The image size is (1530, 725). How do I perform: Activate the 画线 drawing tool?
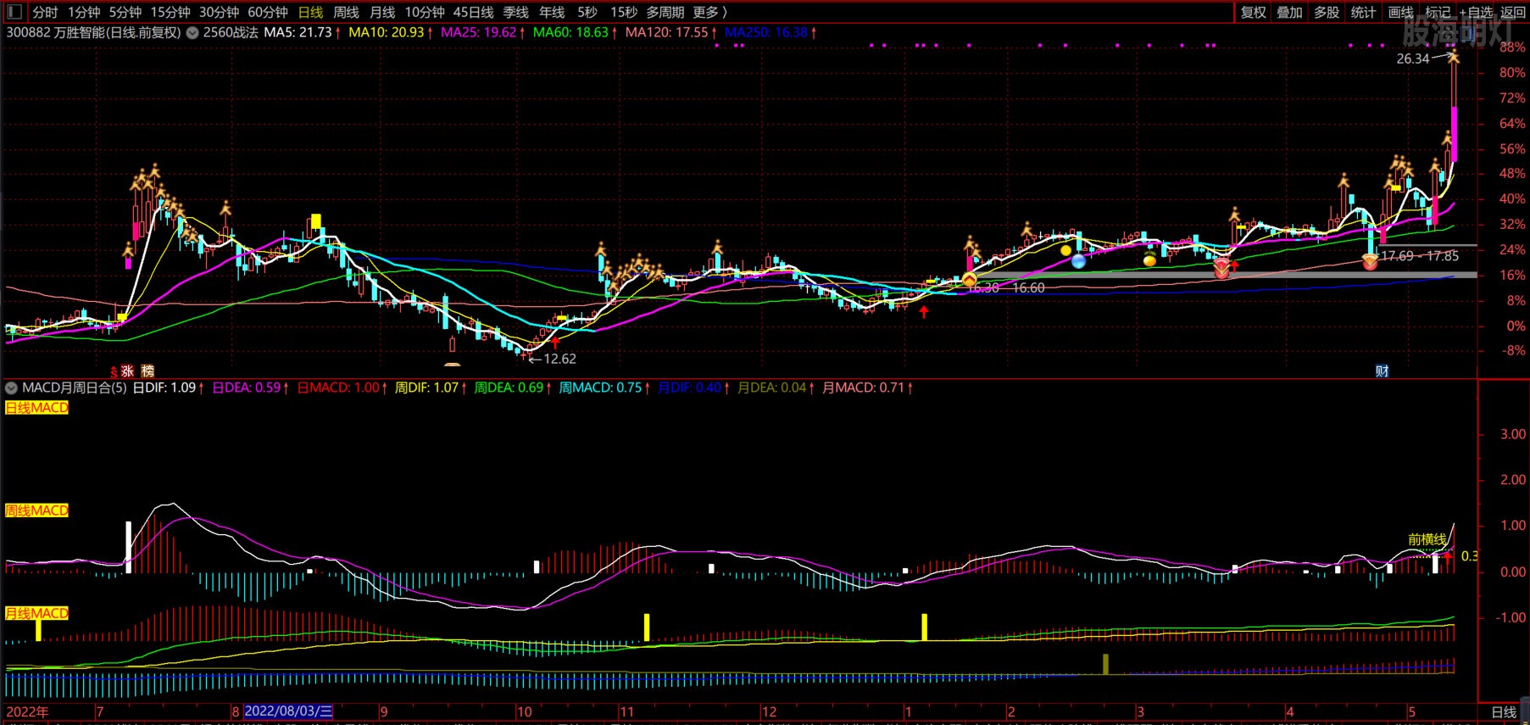click(x=1400, y=12)
